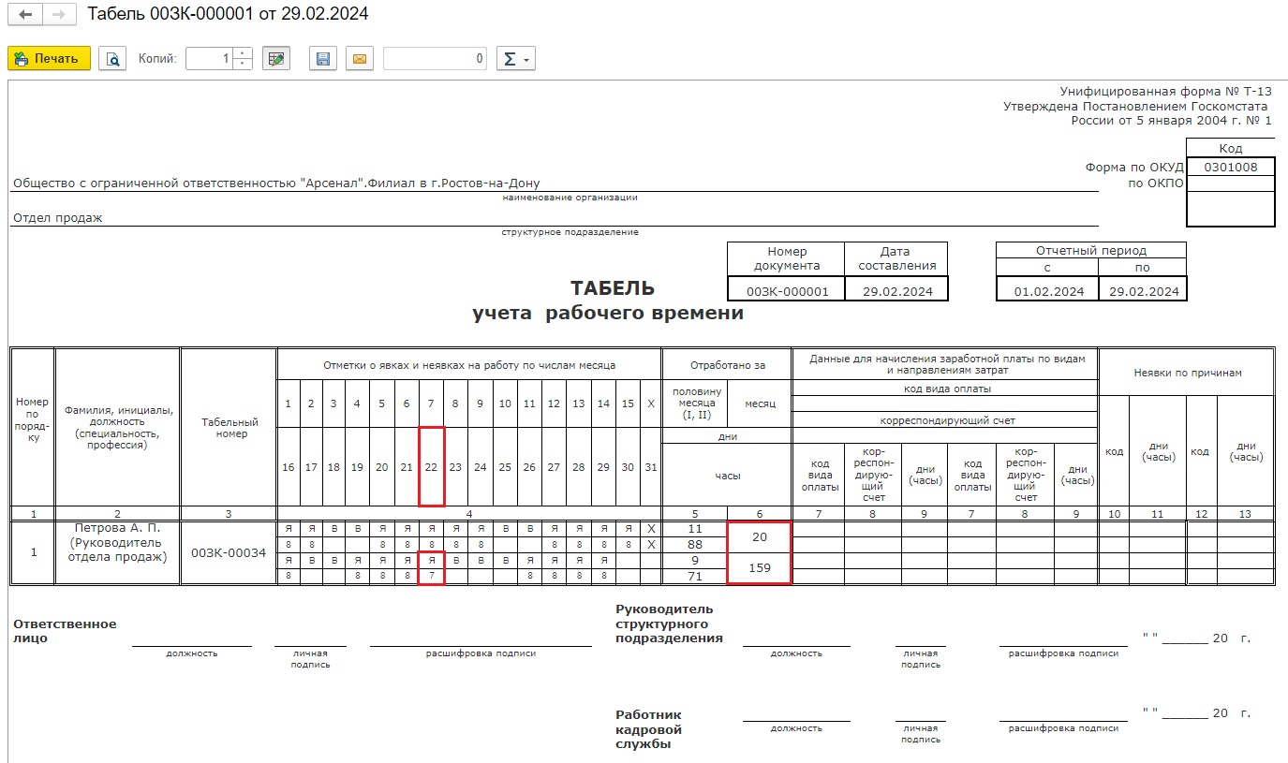Click the Табельный номер column header
The width and height of the screenshot is (1288, 763).
point(229,427)
